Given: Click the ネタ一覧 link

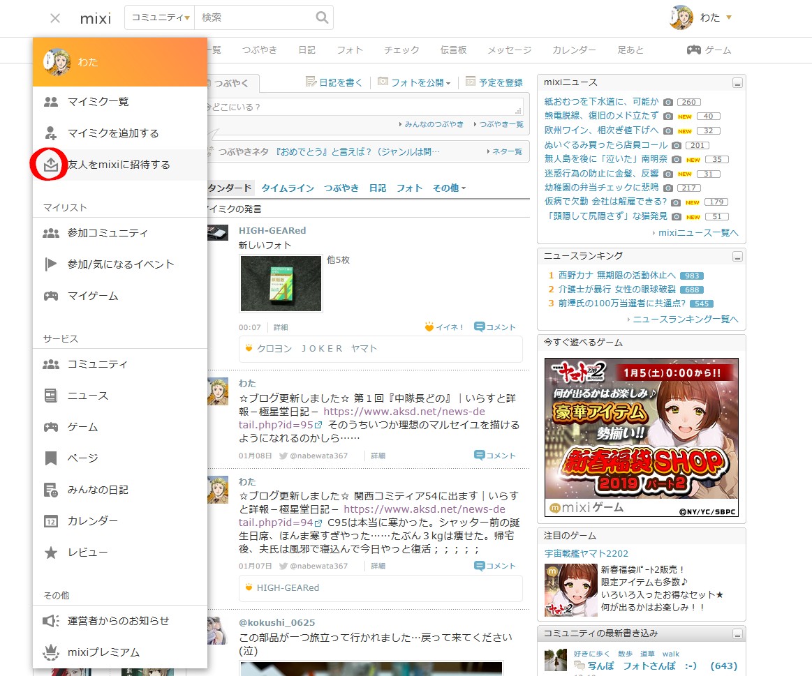Looking at the screenshot, I should pyautogui.click(x=507, y=151).
